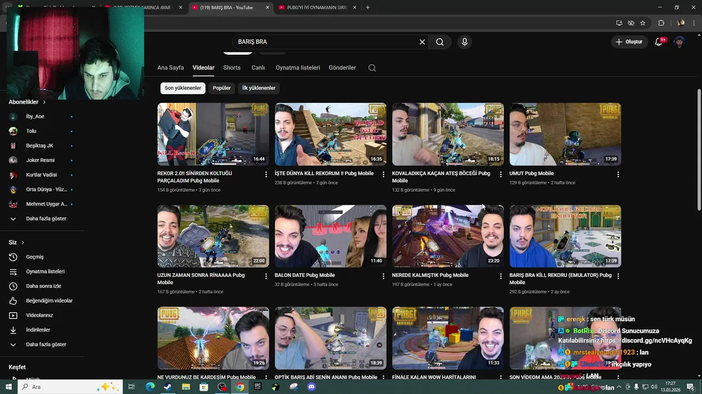Play the NEREDE KALMIŞTIK video thumbnail
Image resolution: width=702 pixels, height=394 pixels.
(448, 236)
